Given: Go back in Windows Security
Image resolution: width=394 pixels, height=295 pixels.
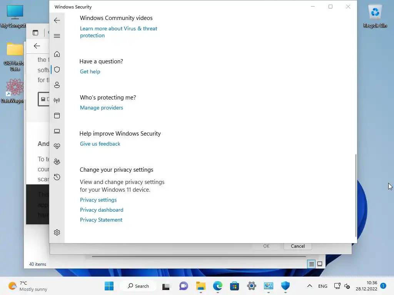Looking at the screenshot, I should tap(57, 20).
